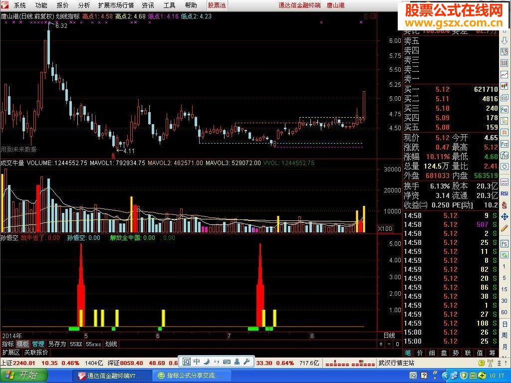Viewport: 511px width, 383px height.
Task: Click the yellow upload icon in status bar
Action: click(482, 363)
